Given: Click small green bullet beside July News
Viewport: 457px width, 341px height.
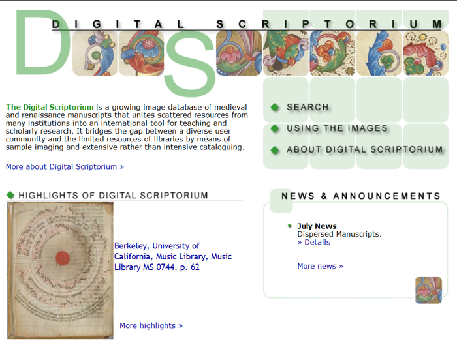Looking at the screenshot, I should pyautogui.click(x=290, y=226).
